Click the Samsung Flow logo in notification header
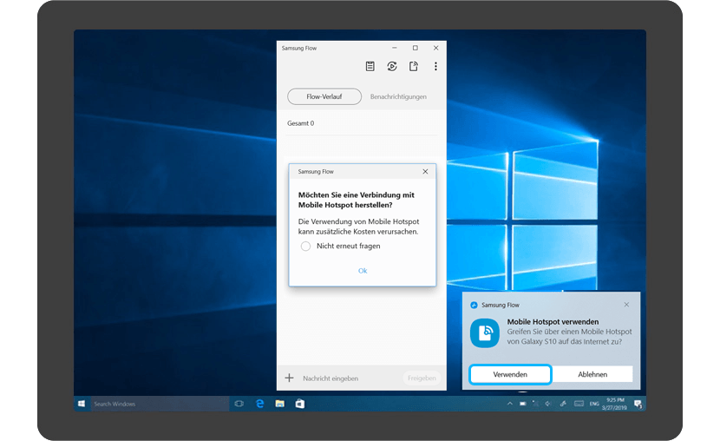Viewport: 720px width, 441px height. pos(474,305)
